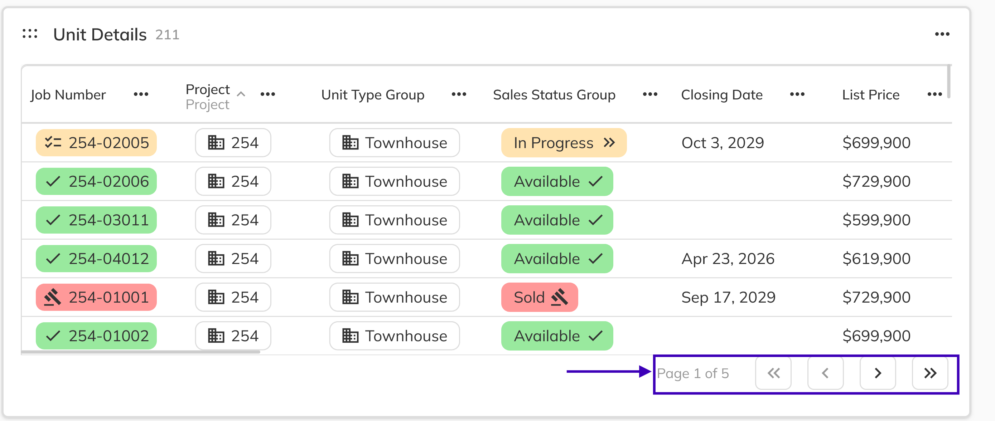
Task: Click the vertical table scrollbar
Action: point(949,82)
